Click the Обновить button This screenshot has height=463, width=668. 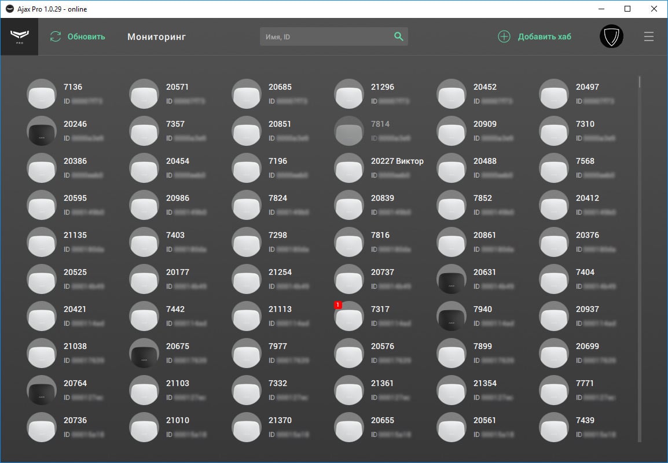78,36
